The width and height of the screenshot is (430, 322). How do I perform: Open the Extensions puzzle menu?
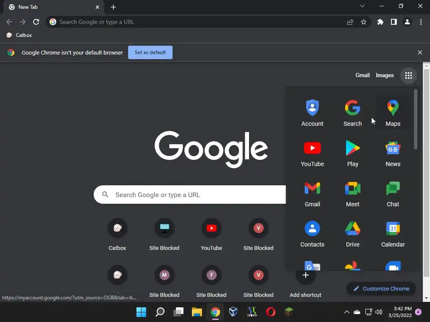pyautogui.click(x=380, y=22)
